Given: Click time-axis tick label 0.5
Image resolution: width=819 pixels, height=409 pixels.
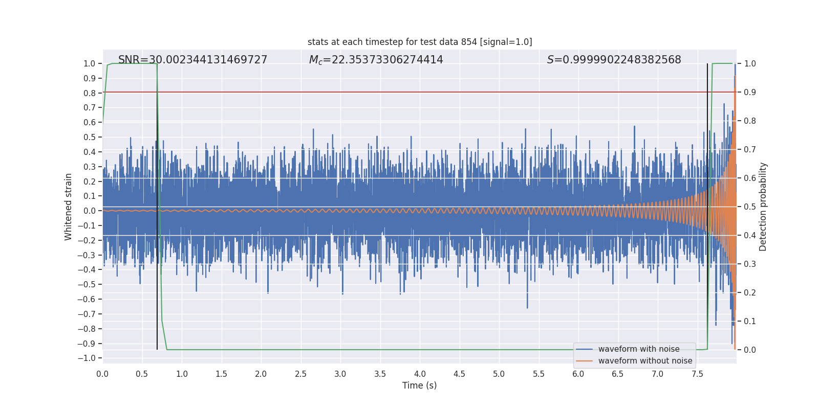Looking at the screenshot, I should (x=142, y=374).
